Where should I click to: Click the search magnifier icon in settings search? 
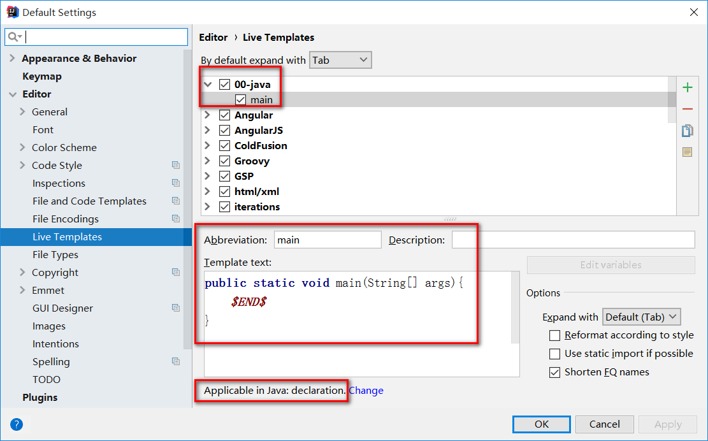(13, 37)
